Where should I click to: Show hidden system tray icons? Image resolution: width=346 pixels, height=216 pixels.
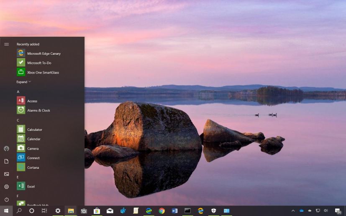pyautogui.click(x=293, y=211)
